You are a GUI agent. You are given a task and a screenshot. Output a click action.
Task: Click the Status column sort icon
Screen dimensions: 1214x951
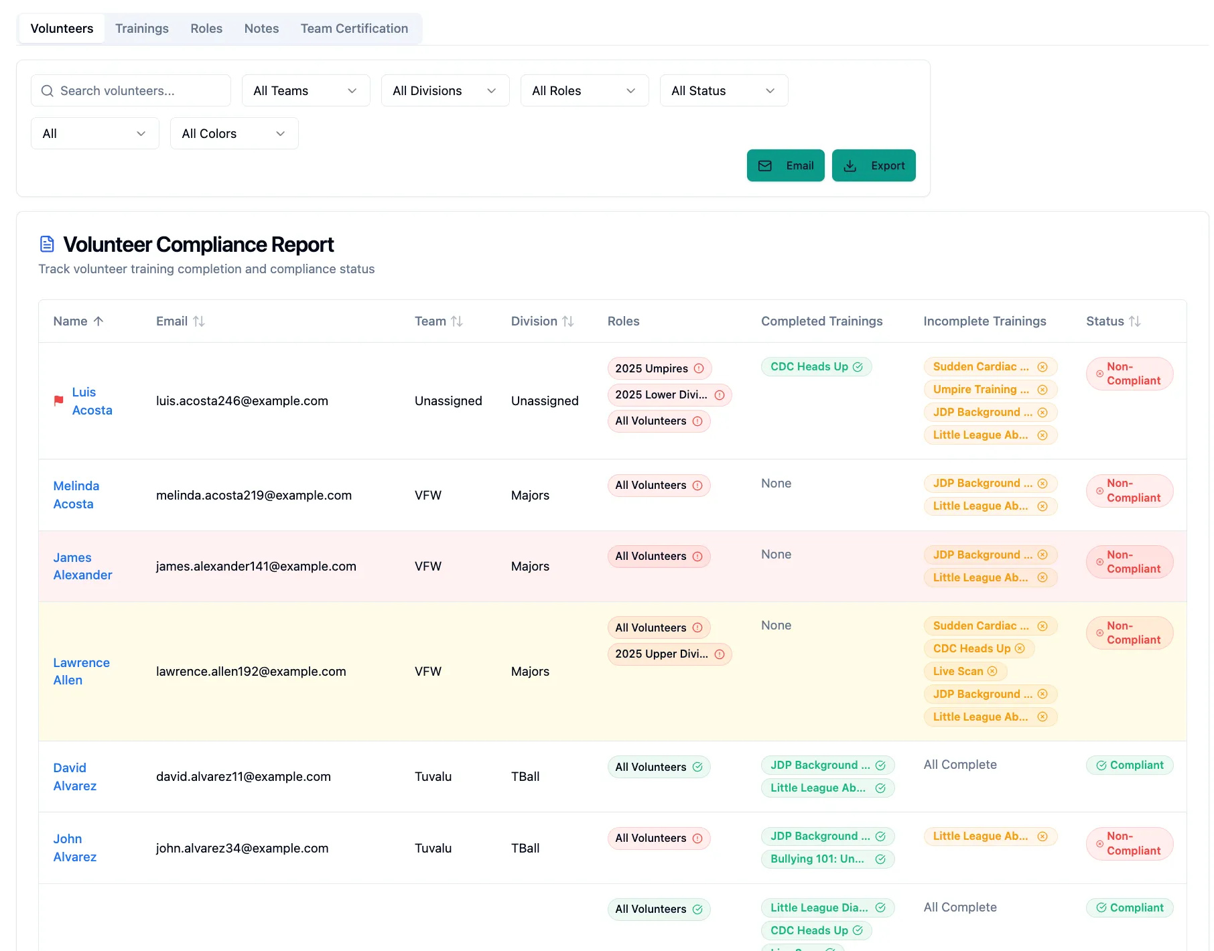point(1134,321)
